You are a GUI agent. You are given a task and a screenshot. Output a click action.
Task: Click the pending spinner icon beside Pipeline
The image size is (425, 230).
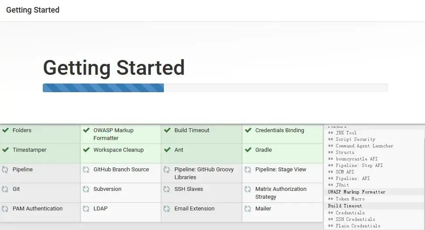click(x=5, y=170)
